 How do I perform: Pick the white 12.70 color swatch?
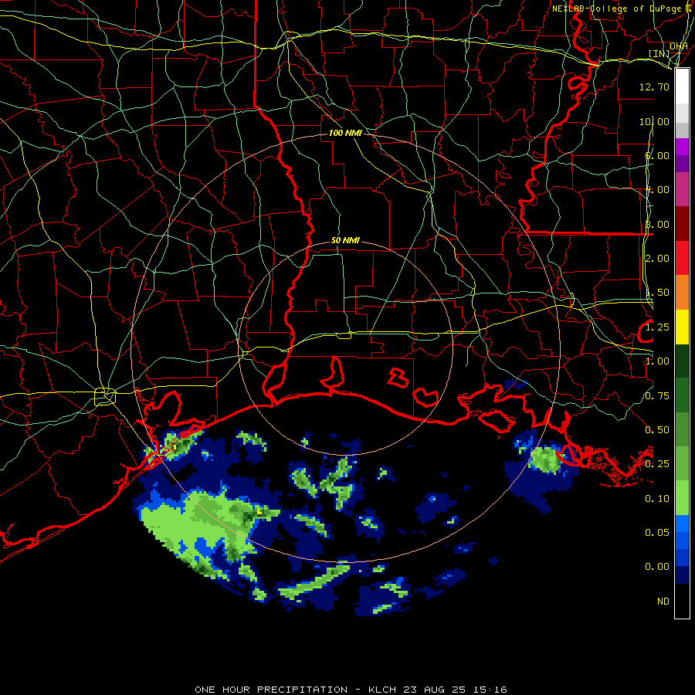point(682,86)
